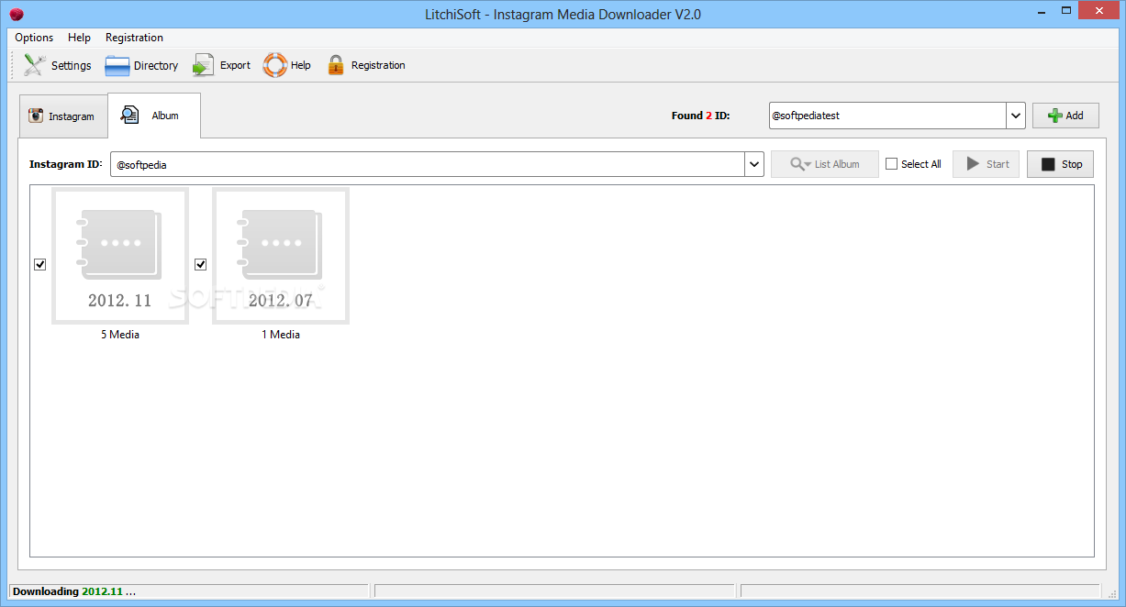Click the "Found 2 ID:" label

point(701,116)
